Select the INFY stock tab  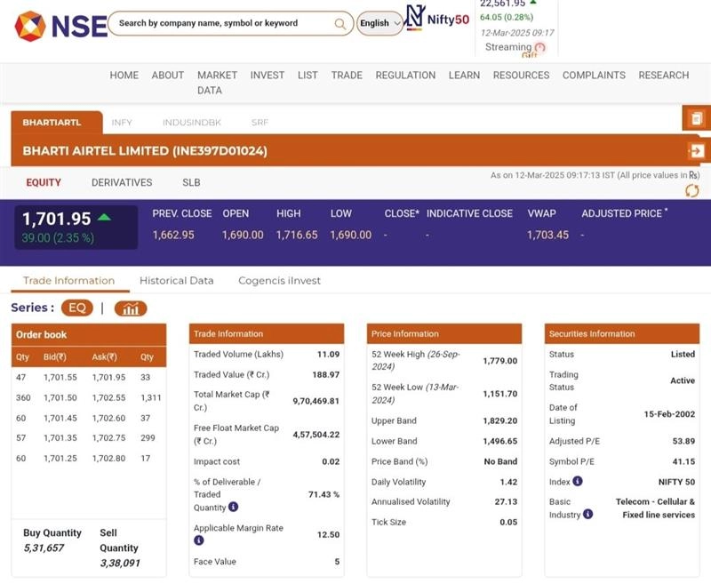122,122
